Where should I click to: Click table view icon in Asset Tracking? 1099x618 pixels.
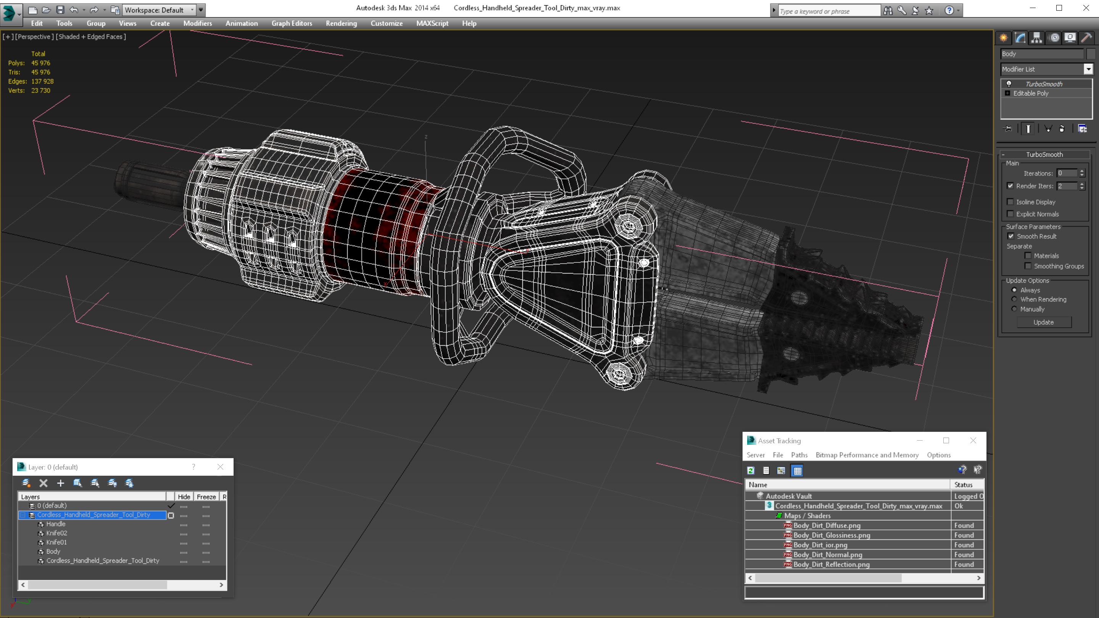797,470
